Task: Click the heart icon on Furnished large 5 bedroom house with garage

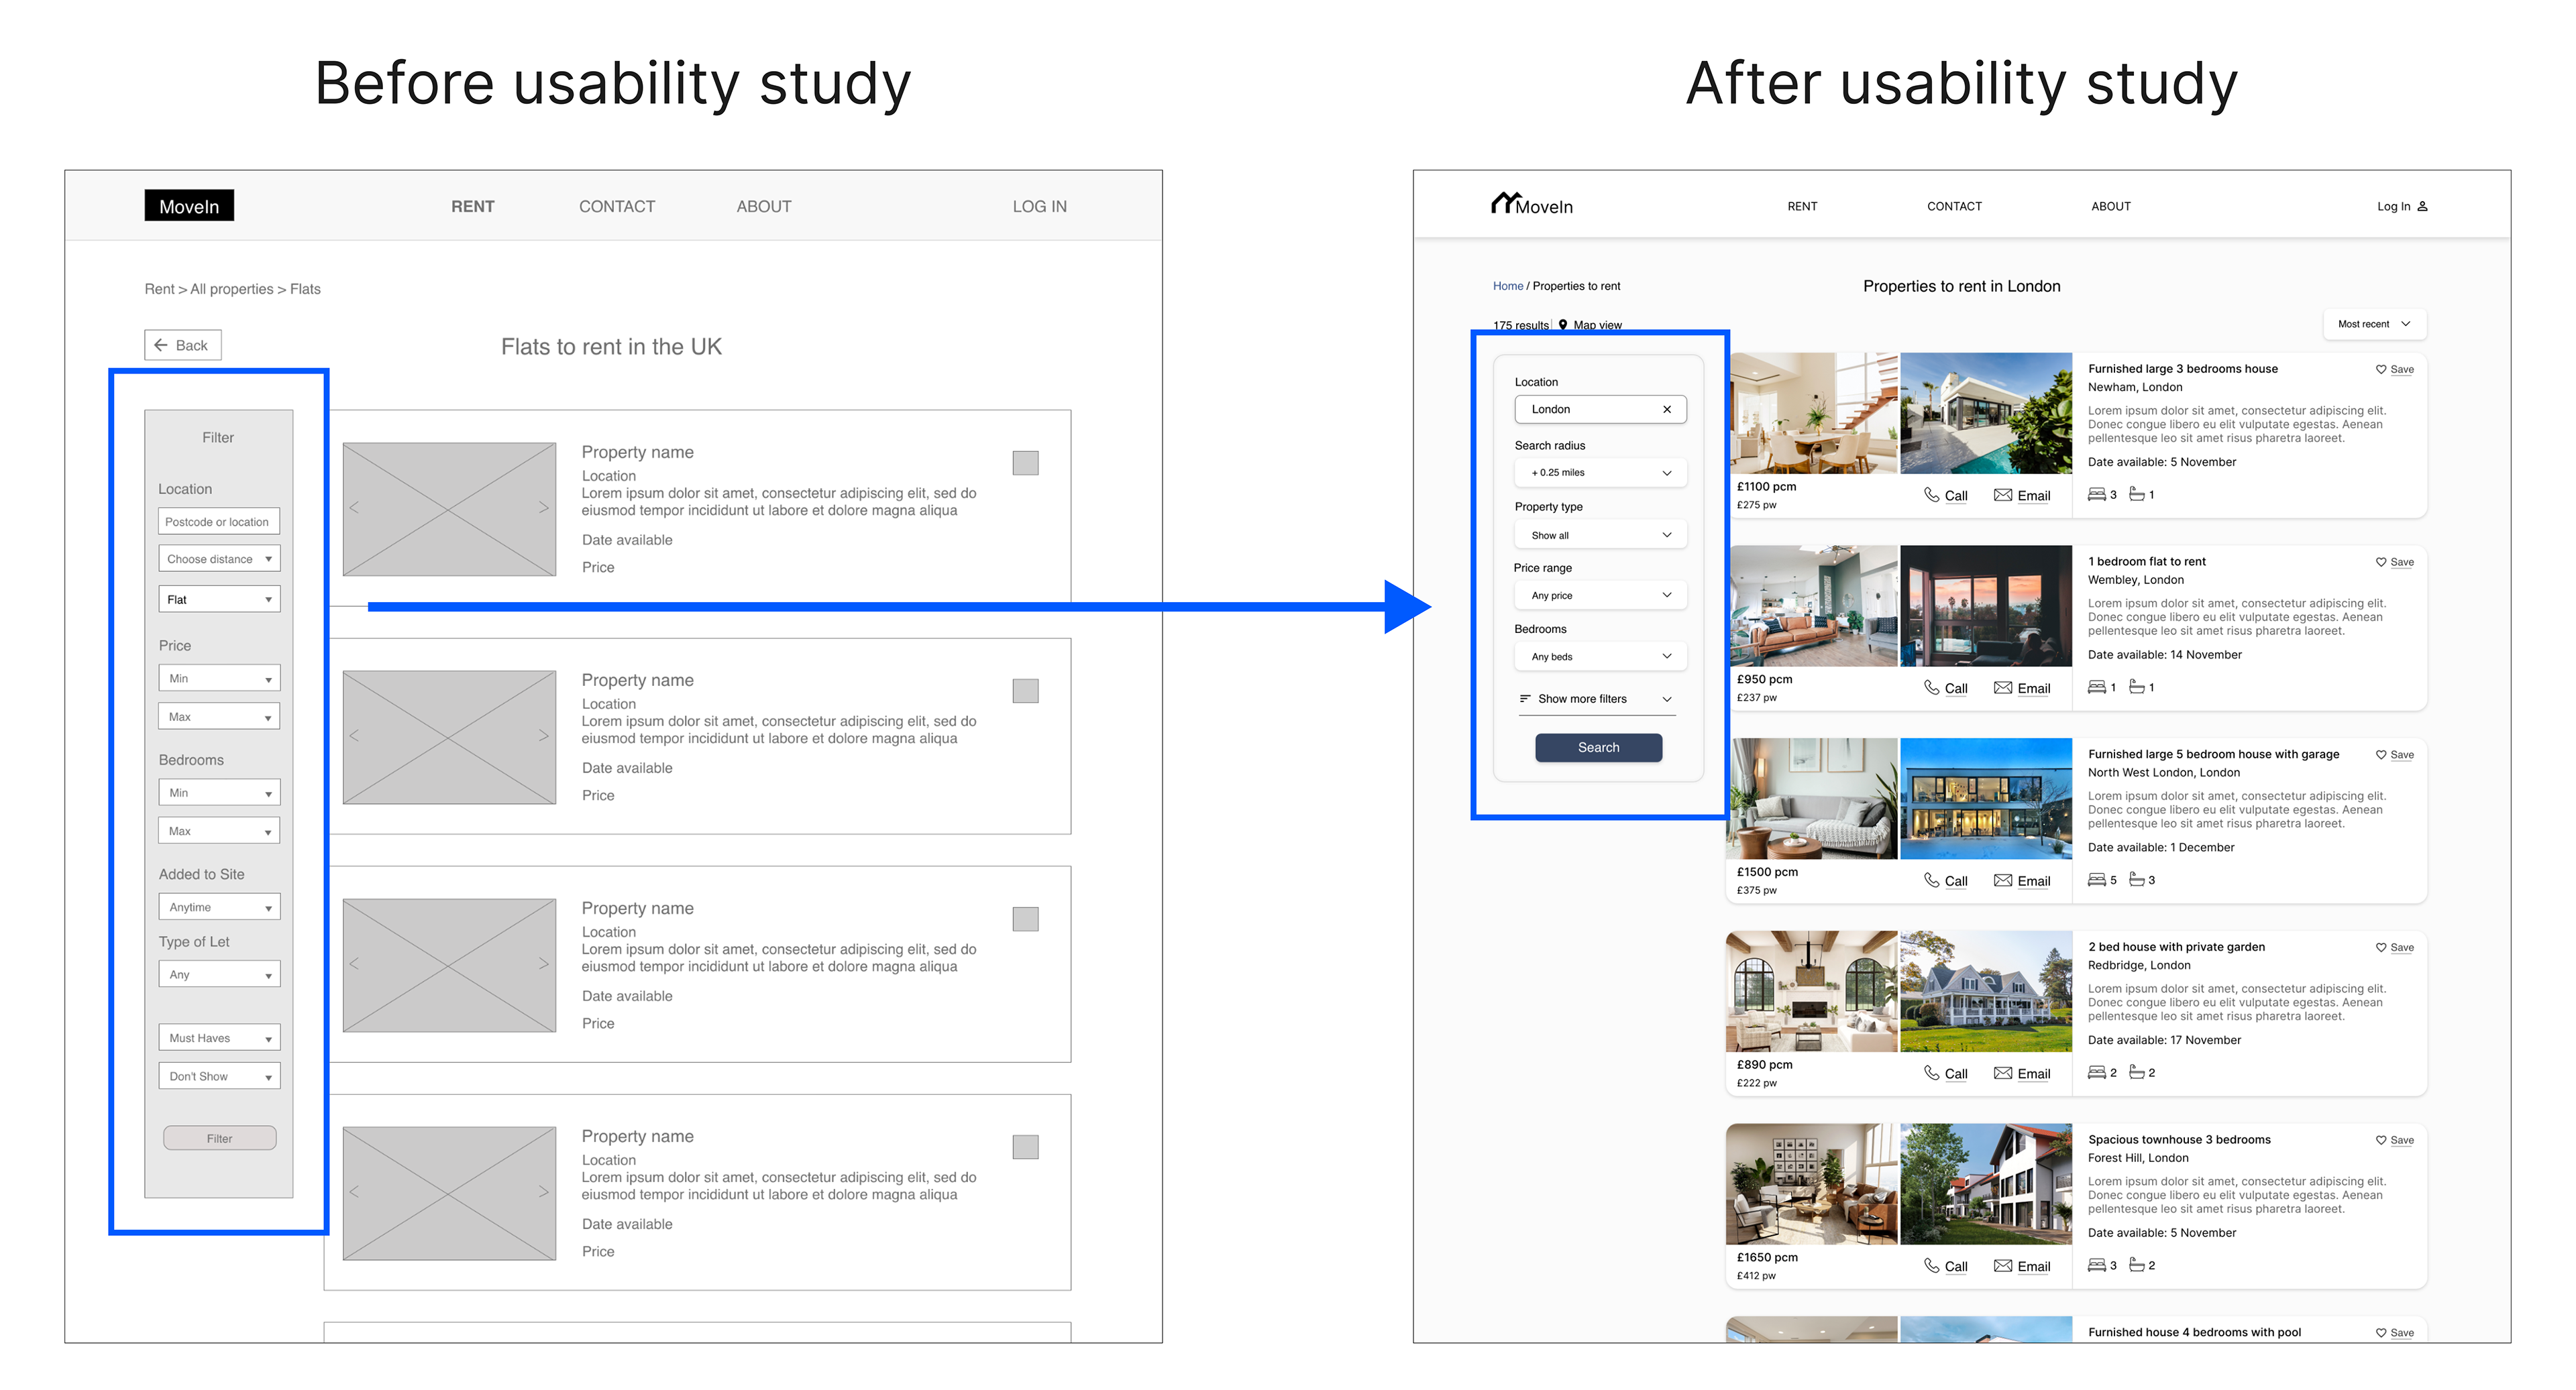Action: click(x=2381, y=754)
